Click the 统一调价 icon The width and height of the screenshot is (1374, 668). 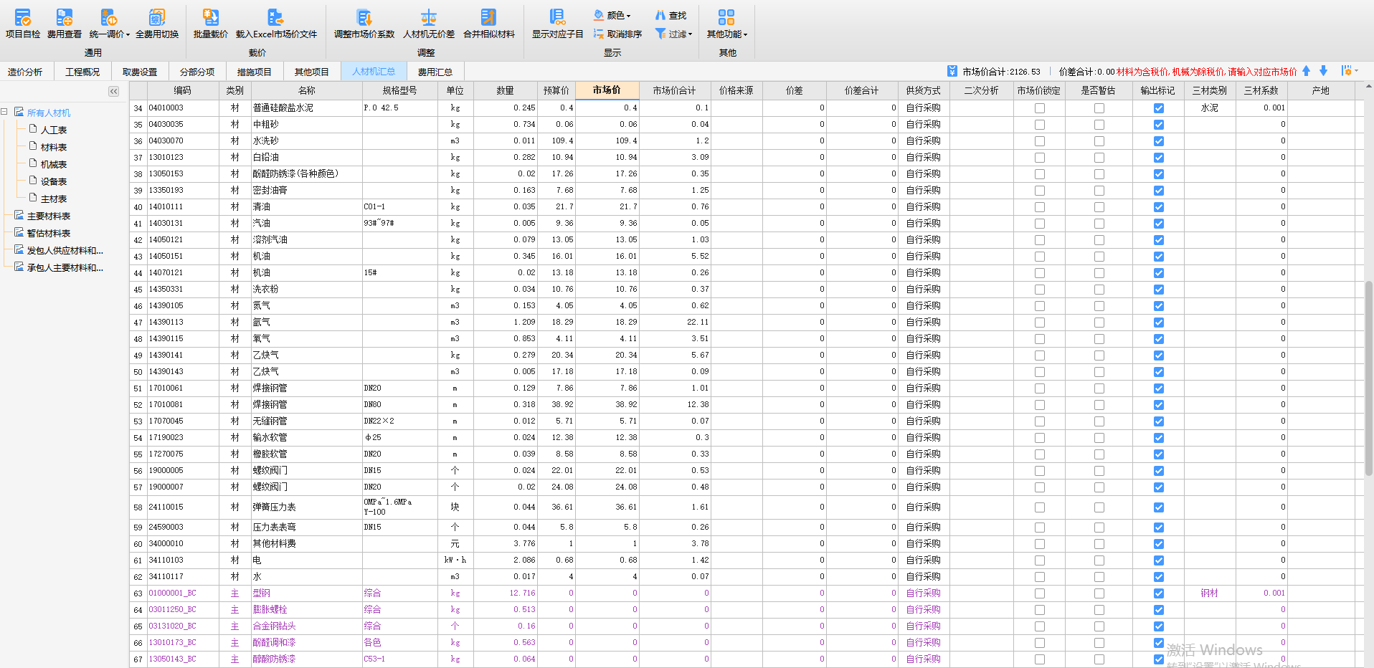[108, 17]
